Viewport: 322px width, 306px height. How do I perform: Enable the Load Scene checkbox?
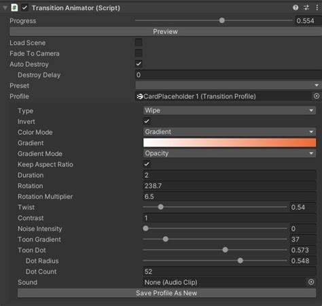click(x=139, y=42)
